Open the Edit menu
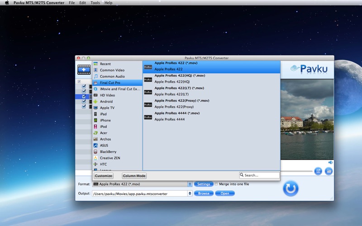This screenshot has height=226, width=362. pos(82,3)
